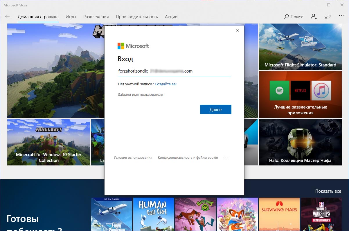Close the Microsoft sign-in dialog
This screenshot has height=231, width=349.
point(238,31)
